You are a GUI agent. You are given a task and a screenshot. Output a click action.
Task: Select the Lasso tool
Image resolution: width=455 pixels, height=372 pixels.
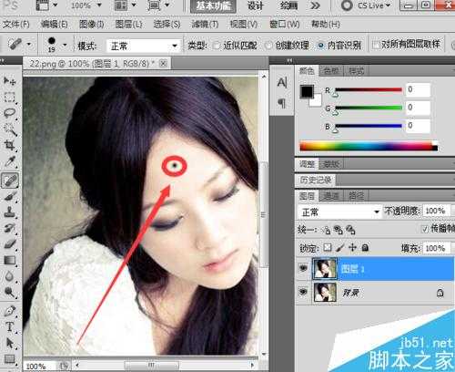coord(10,113)
